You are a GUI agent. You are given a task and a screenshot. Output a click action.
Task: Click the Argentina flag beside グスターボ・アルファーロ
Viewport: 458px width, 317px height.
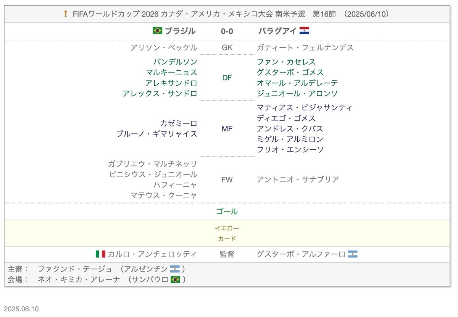pos(353,254)
